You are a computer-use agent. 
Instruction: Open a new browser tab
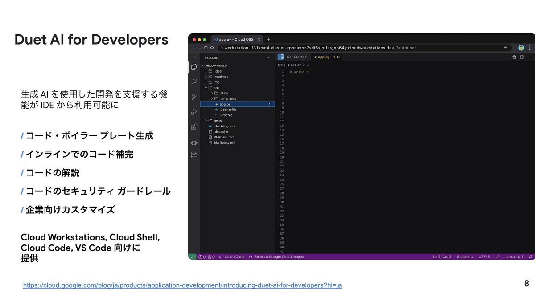pyautogui.click(x=268, y=39)
